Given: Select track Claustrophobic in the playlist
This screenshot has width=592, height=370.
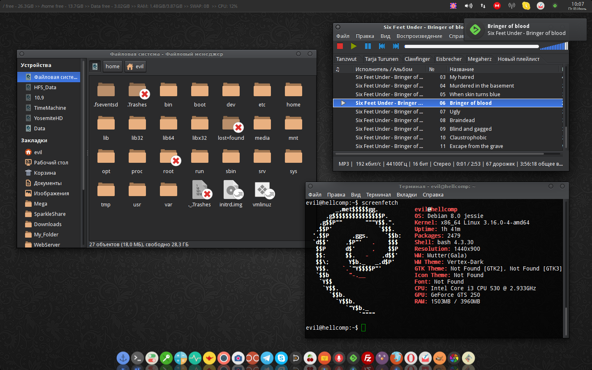Looking at the screenshot, I should point(448,138).
